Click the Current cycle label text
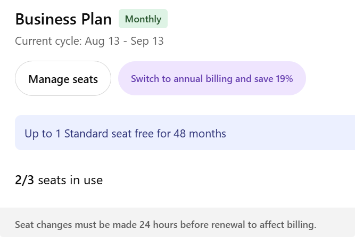Viewport: 355px width, 237px height. (x=48, y=41)
